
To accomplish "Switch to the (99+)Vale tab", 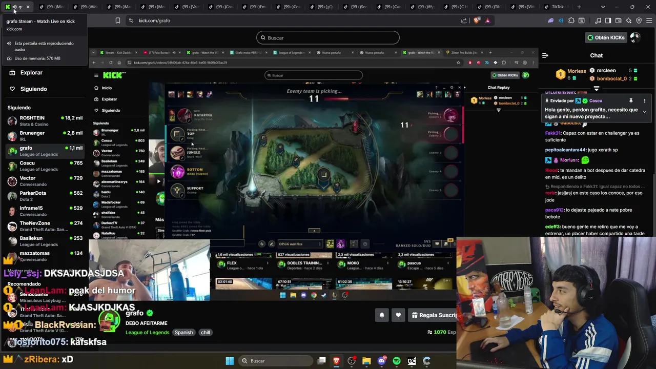I will click(186, 7).
